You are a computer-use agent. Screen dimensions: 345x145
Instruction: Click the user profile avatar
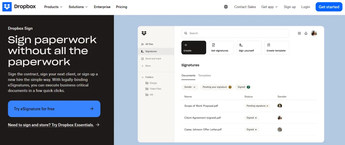point(314,33)
